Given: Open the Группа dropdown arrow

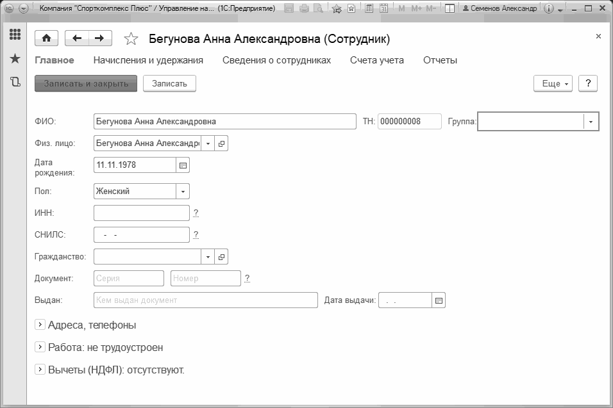Looking at the screenshot, I should tap(591, 122).
